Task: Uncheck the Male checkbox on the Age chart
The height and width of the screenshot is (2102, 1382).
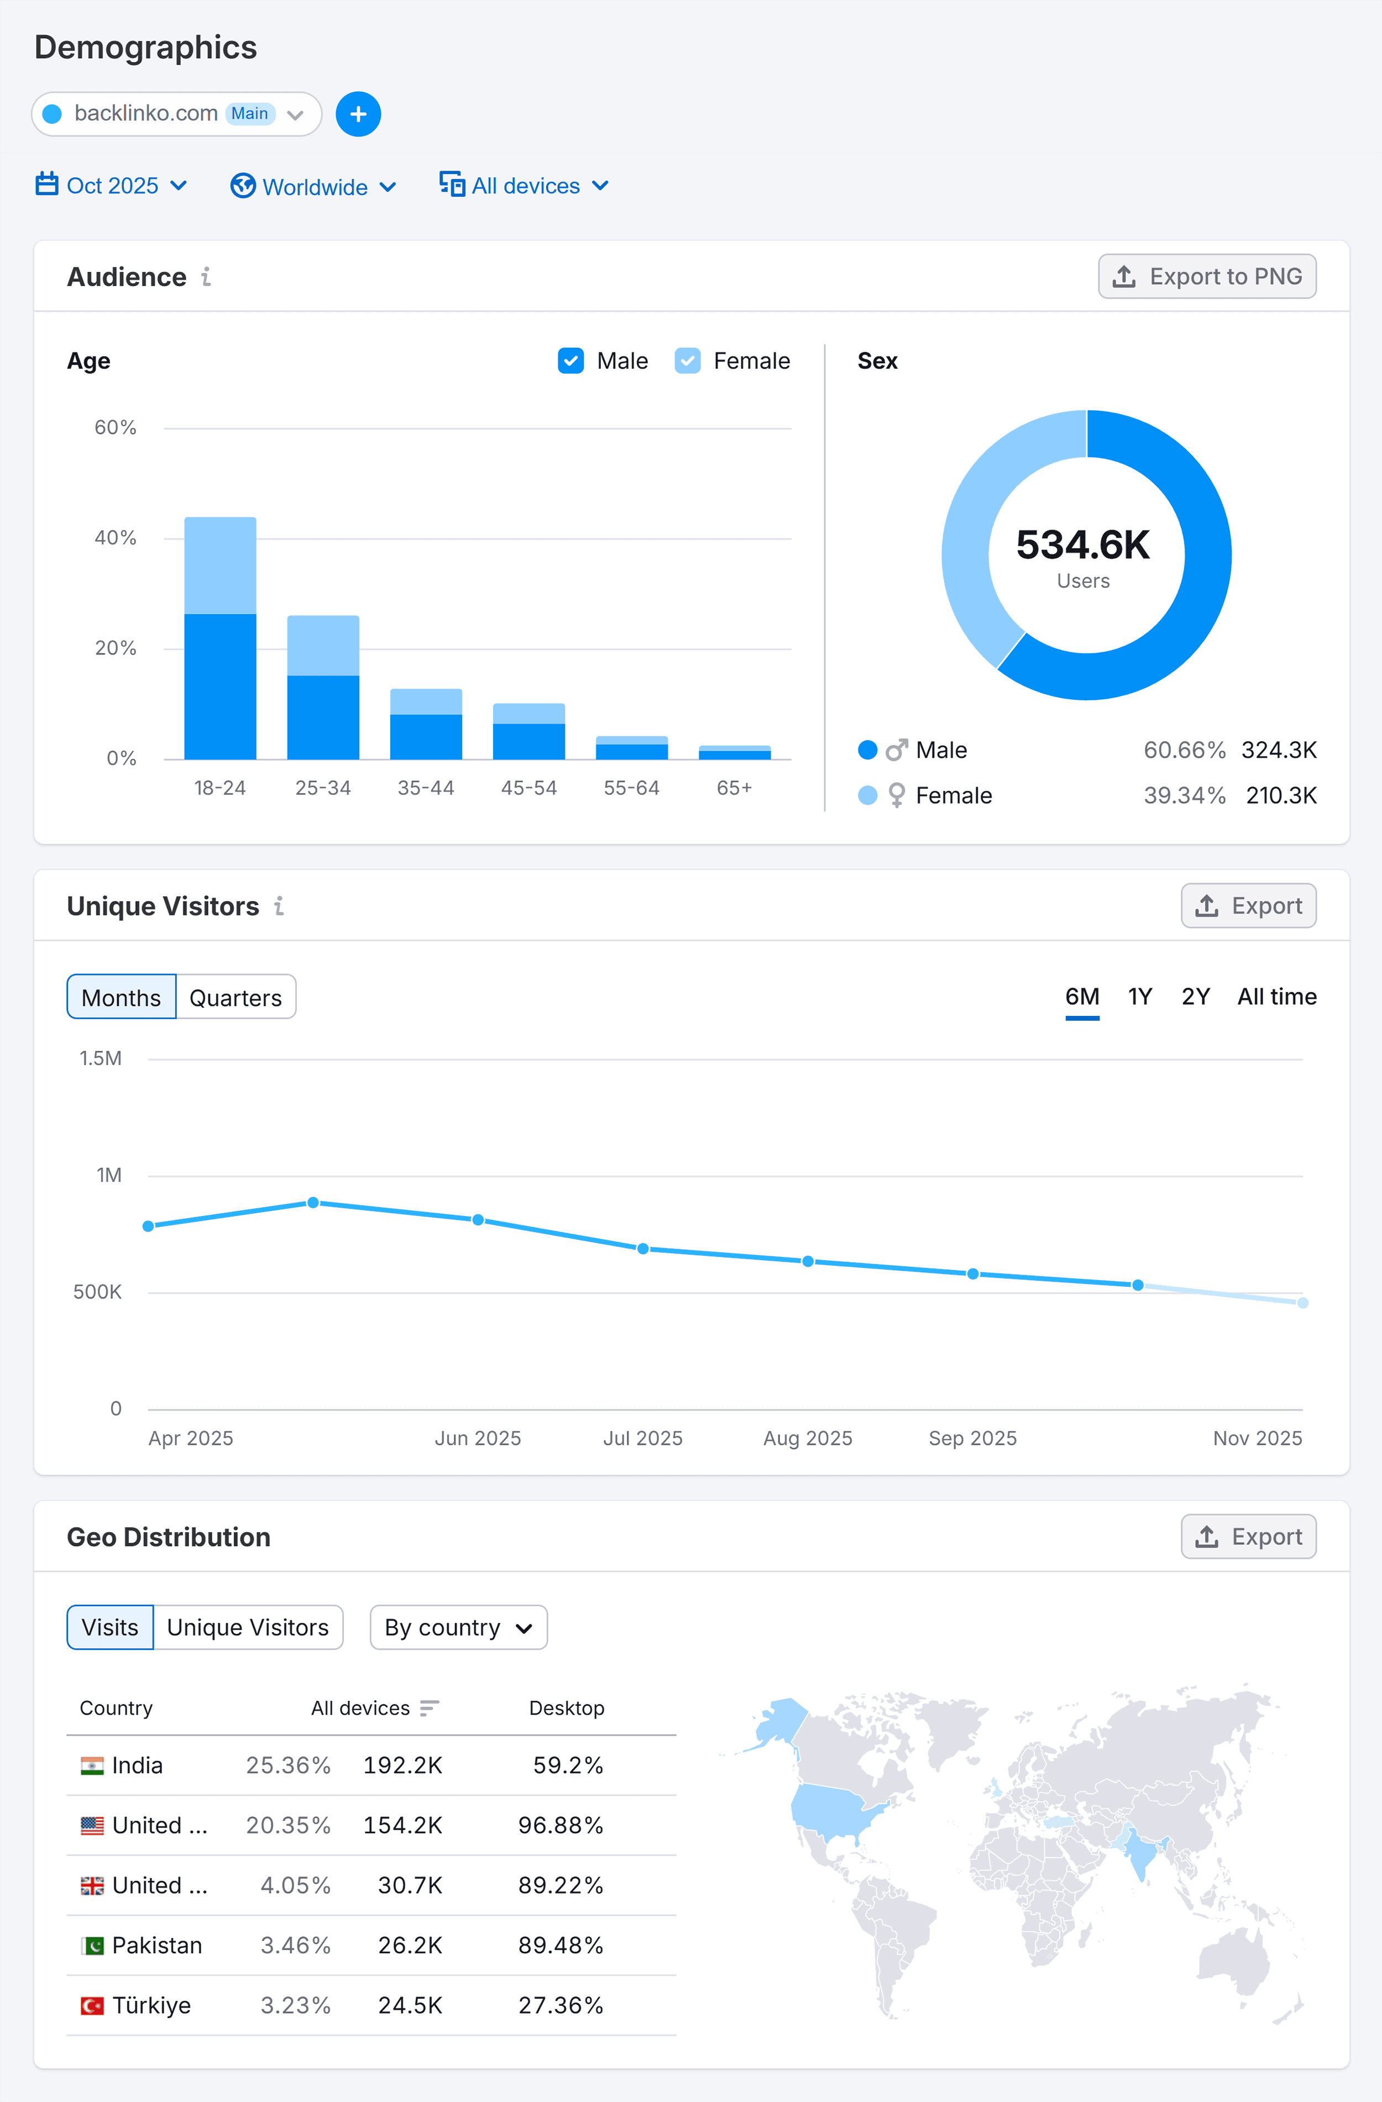Action: coord(570,360)
